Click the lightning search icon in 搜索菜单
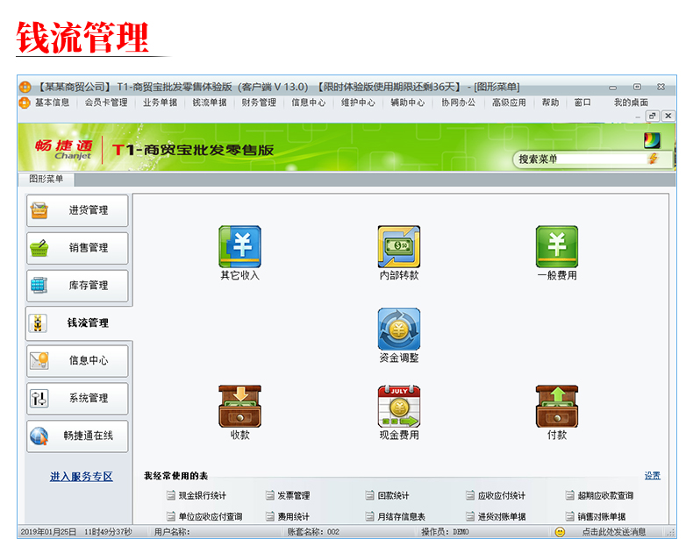The image size is (693, 560). (x=653, y=159)
